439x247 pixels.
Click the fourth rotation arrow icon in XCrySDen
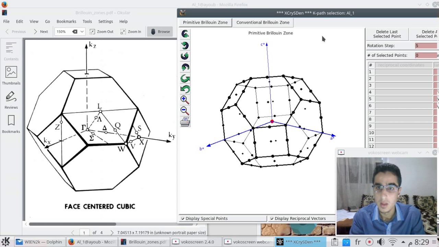point(185,67)
